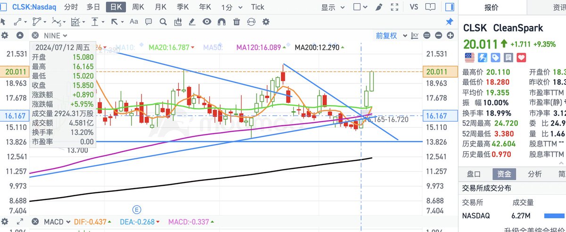This screenshot has height=232, width=566.
Task: Click the blue price tag icon
Action: [495, 58]
